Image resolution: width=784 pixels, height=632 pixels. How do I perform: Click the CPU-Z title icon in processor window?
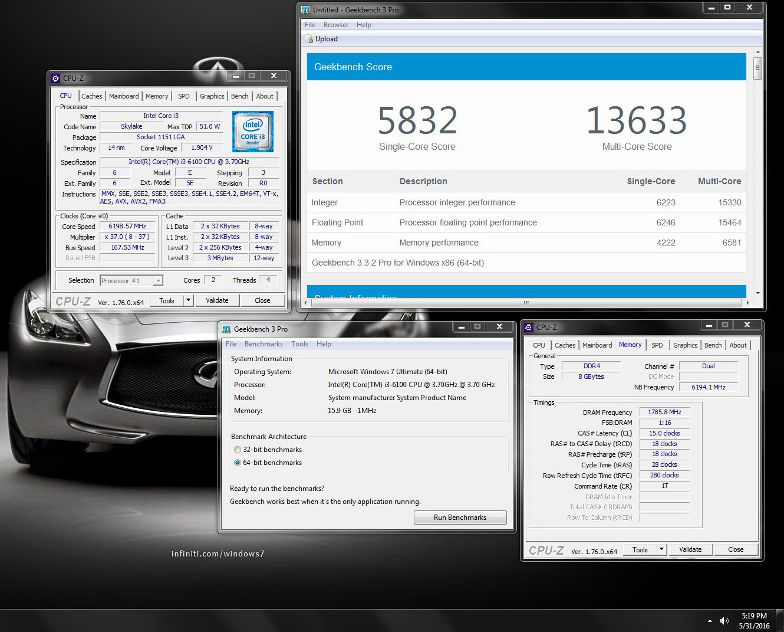click(55, 78)
